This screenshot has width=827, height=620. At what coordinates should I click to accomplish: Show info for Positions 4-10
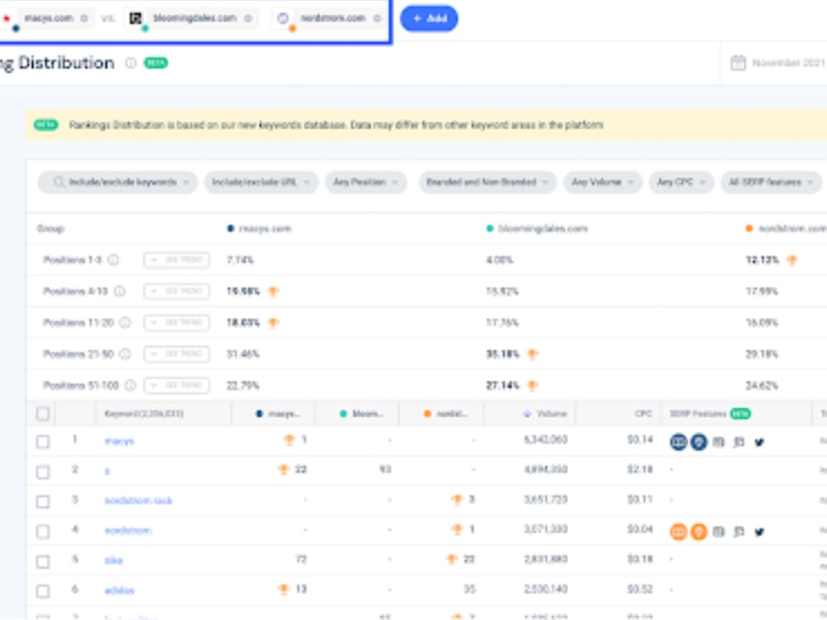[120, 291]
